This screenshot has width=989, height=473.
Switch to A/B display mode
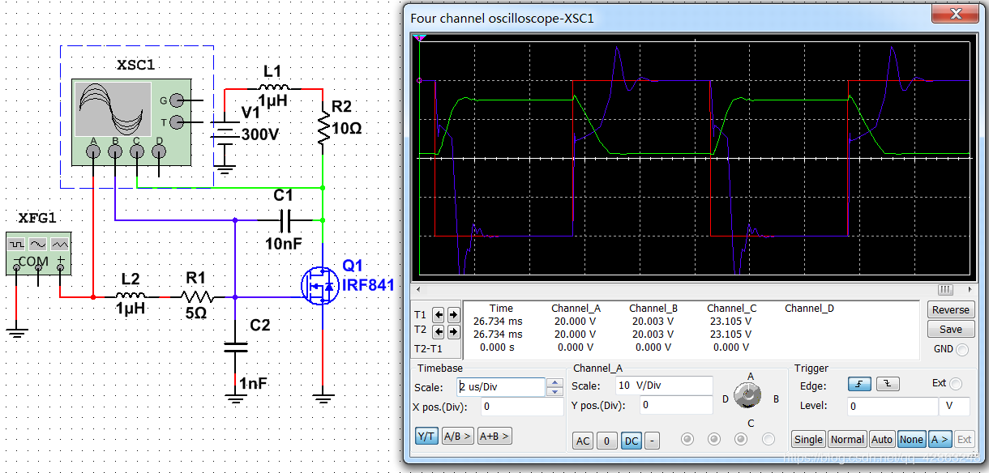458,436
